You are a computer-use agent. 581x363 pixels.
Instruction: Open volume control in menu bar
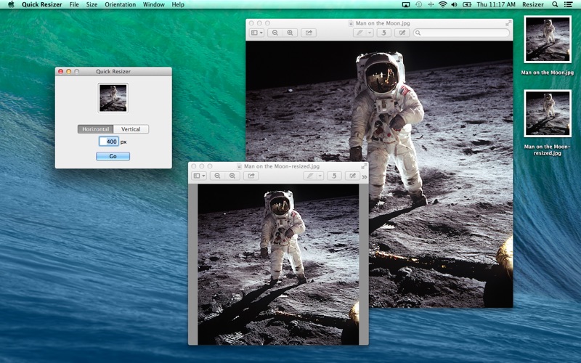pyautogui.click(x=454, y=4)
